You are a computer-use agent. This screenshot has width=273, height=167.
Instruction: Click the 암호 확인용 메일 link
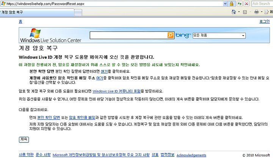click(x=82, y=118)
